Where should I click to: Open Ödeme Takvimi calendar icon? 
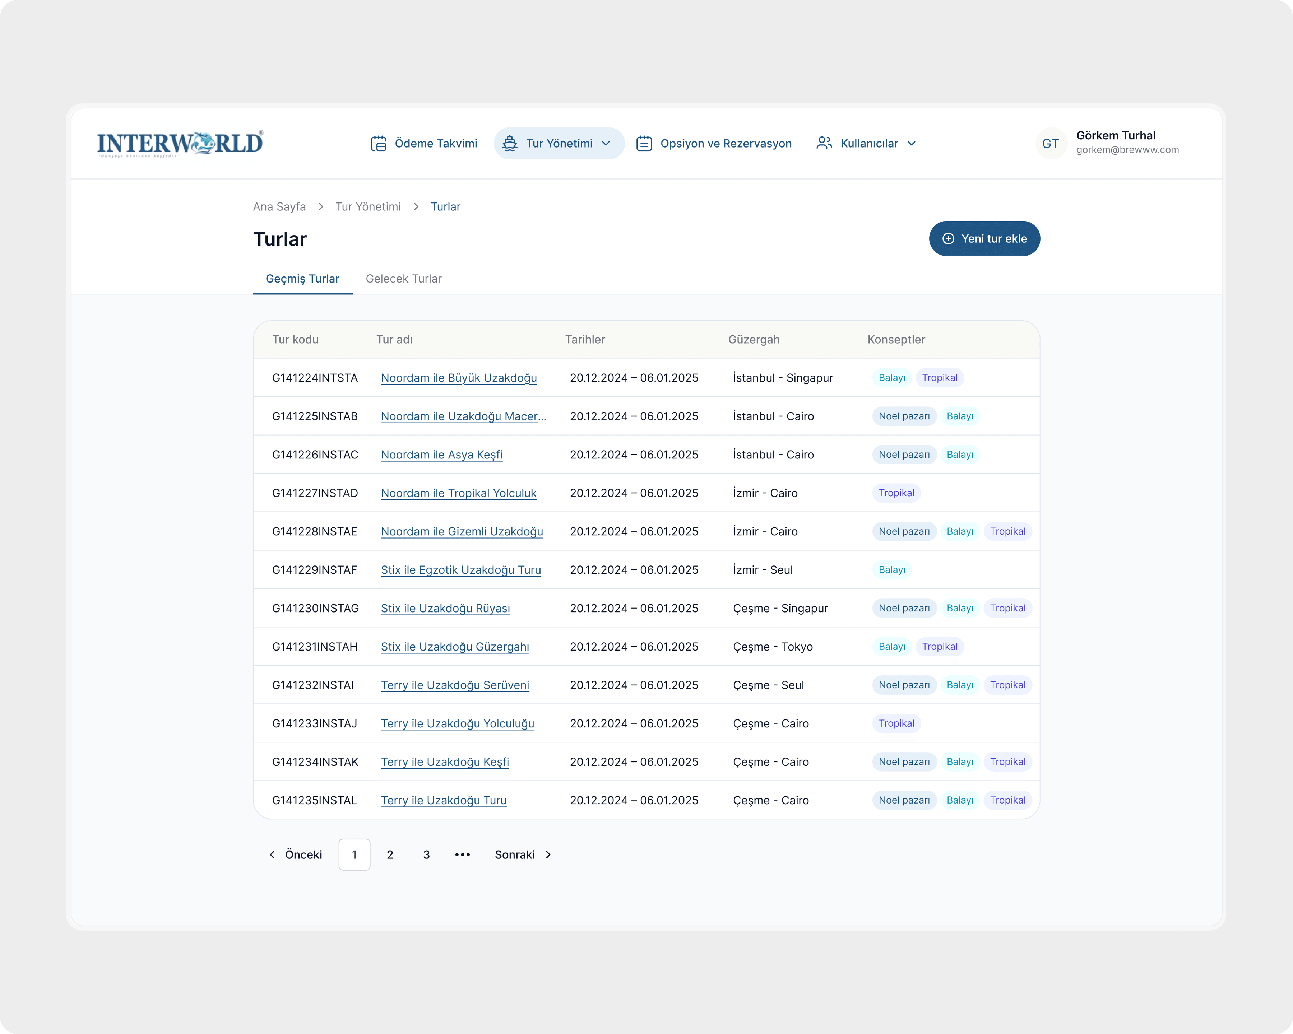pyautogui.click(x=379, y=144)
